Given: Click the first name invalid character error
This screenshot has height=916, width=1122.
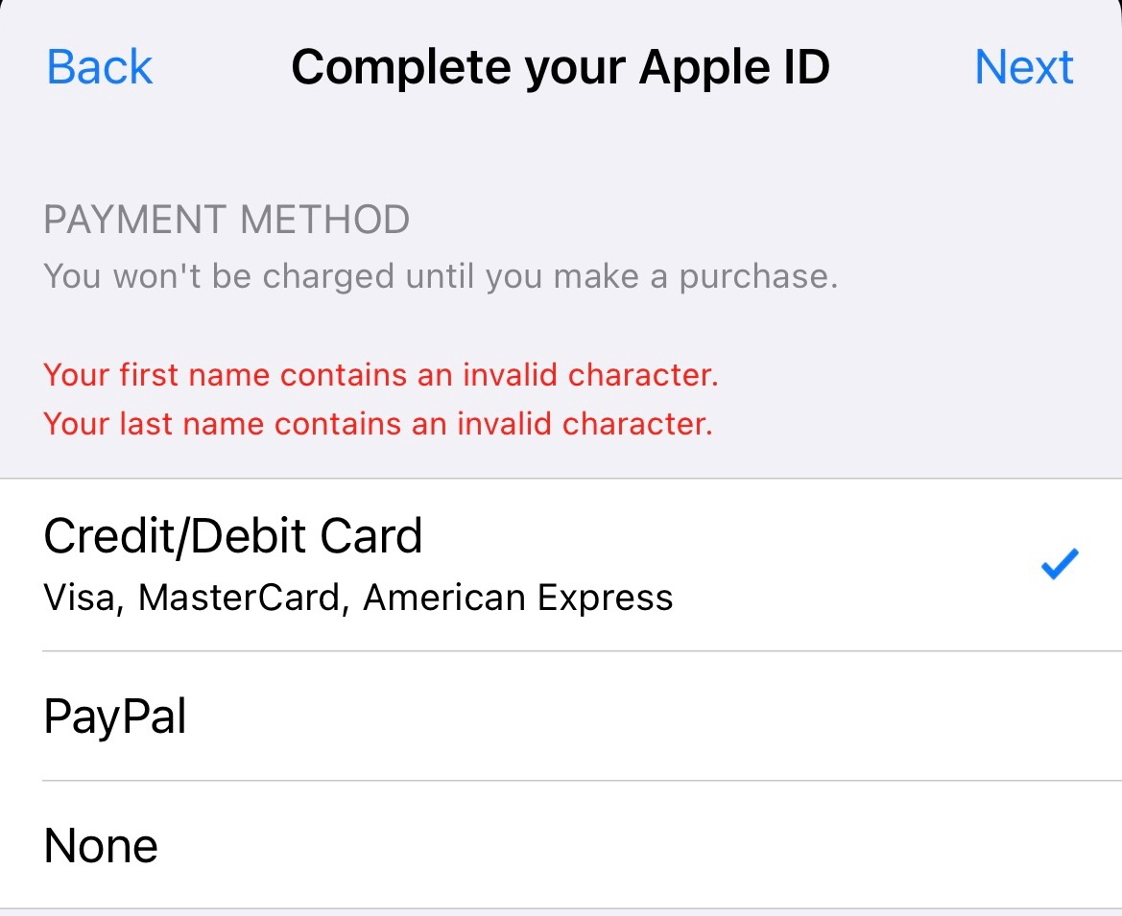Looking at the screenshot, I should [x=381, y=374].
